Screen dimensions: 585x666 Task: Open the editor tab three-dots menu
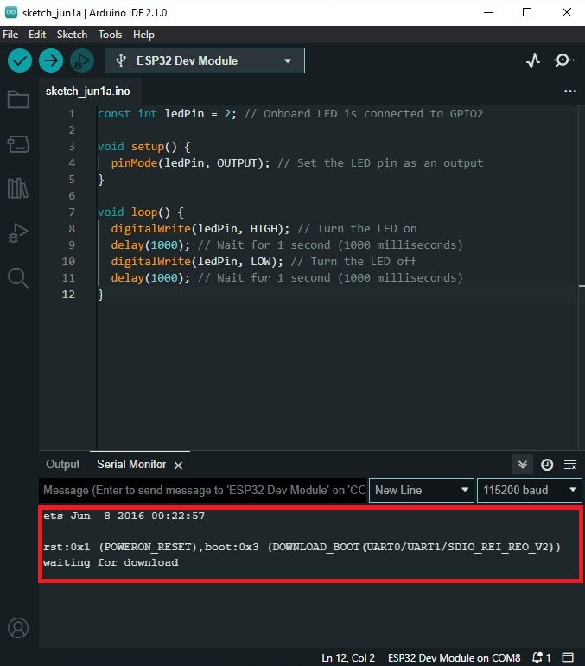tap(570, 91)
